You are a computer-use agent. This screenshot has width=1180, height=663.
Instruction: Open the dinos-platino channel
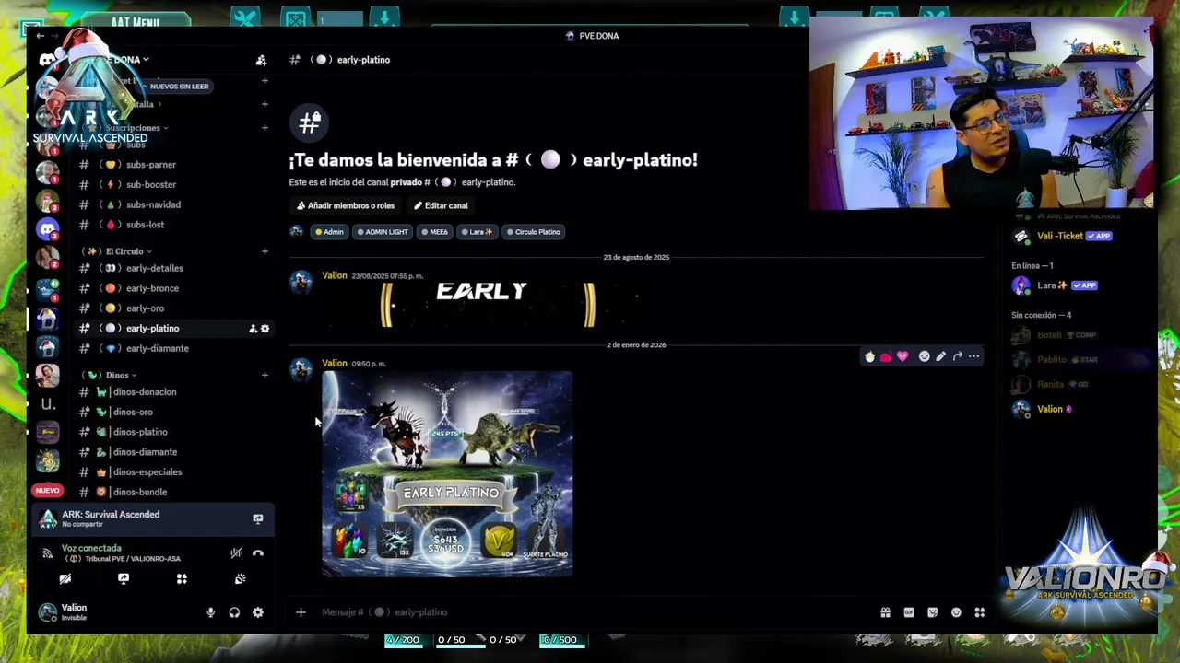pyautogui.click(x=173, y=433)
